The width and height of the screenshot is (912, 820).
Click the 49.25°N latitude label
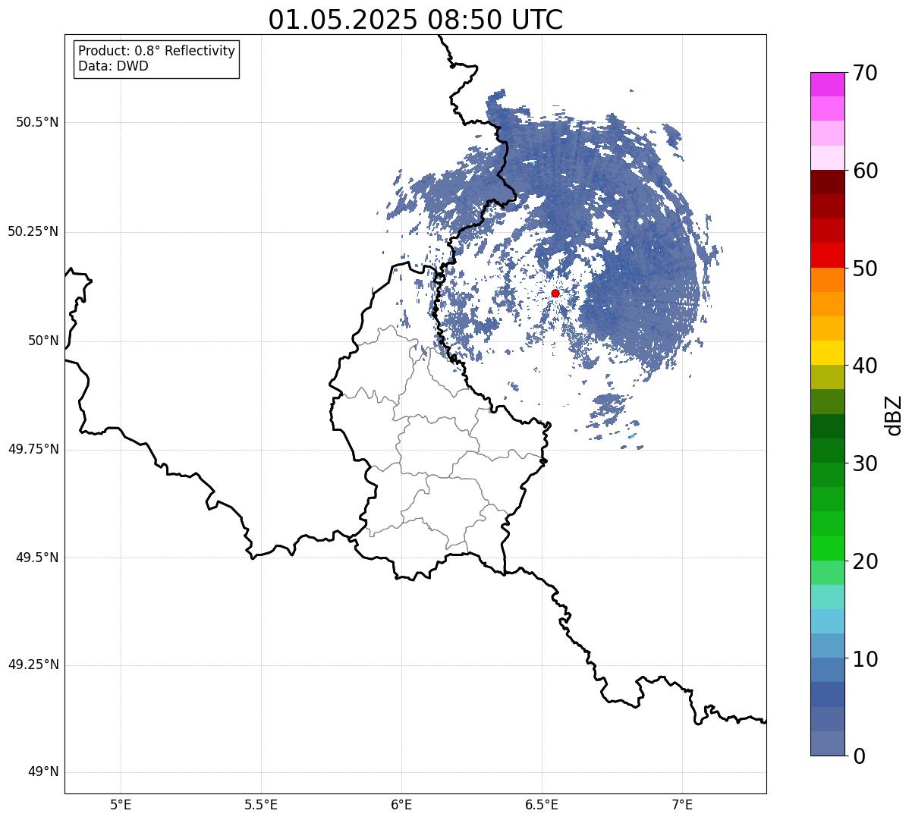[33, 664]
